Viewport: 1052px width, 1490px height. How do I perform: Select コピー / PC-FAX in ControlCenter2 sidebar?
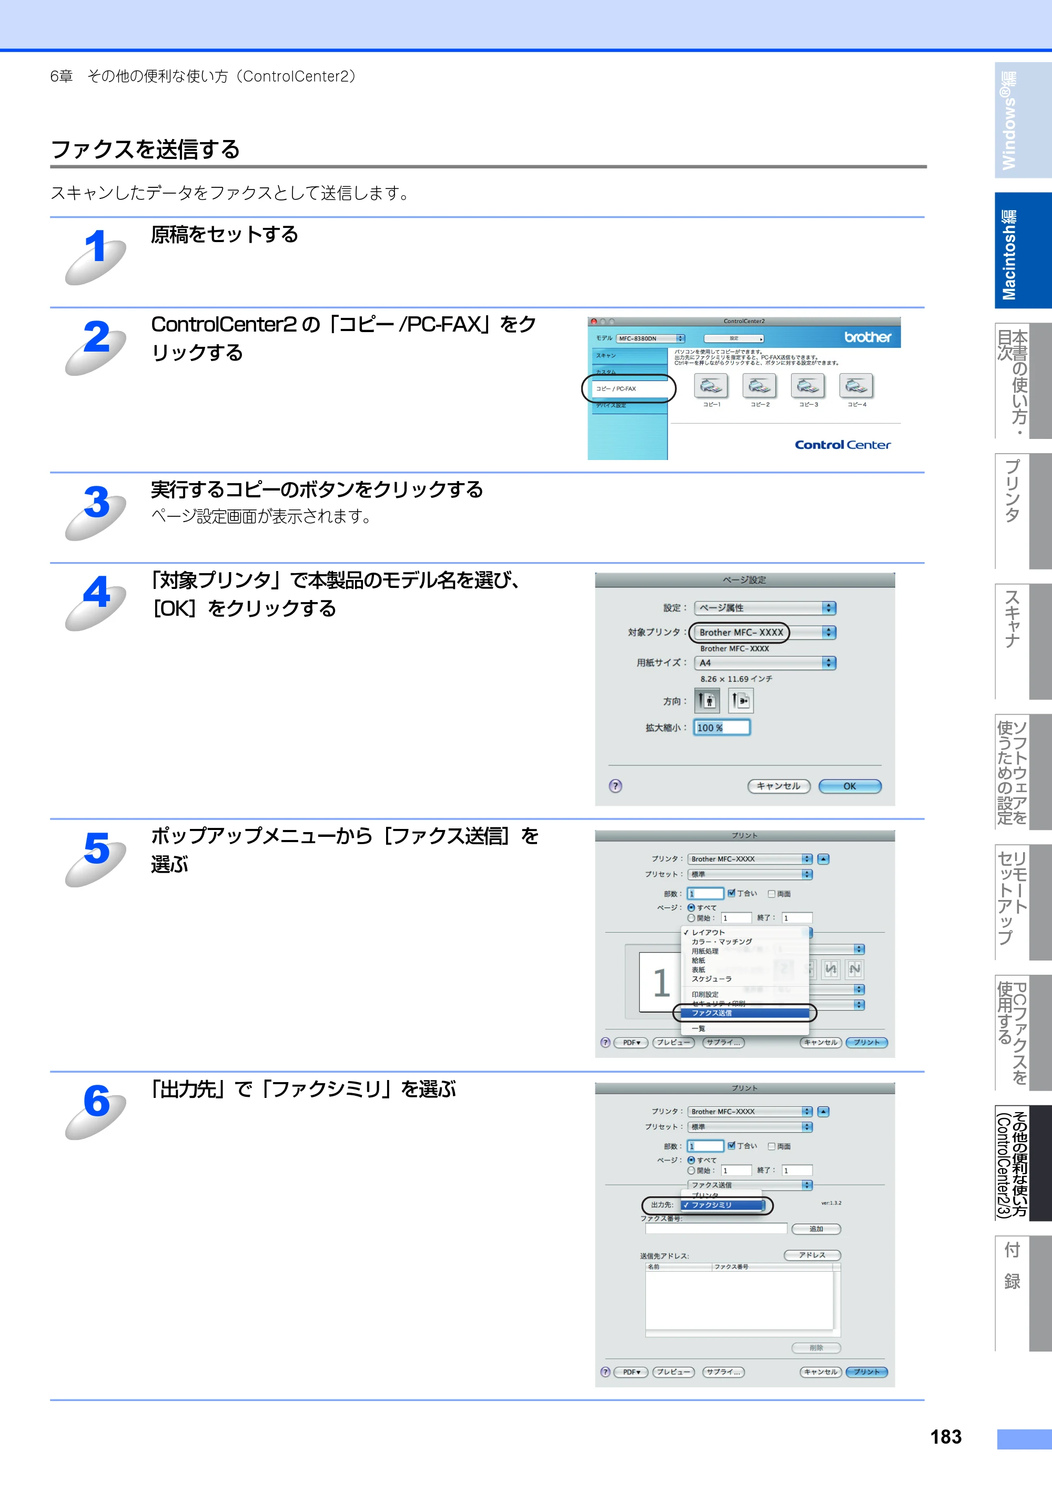coord(629,389)
